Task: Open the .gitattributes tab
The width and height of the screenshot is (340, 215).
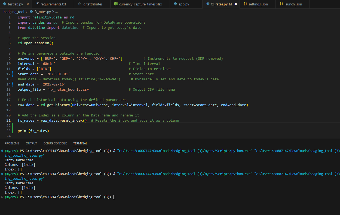Action: (x=92, y=4)
